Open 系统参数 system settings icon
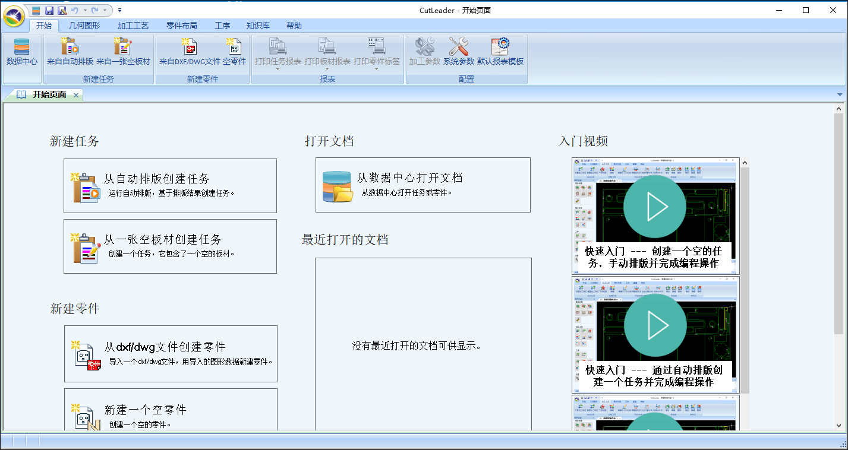Viewport: 848px width, 450px height. 458,52
